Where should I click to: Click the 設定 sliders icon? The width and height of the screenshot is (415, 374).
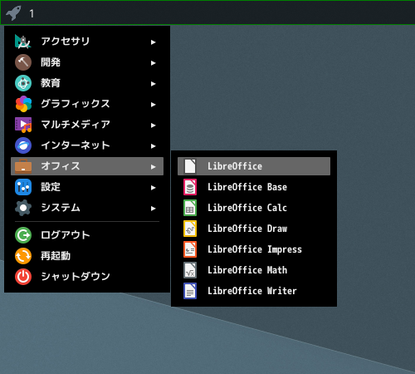[23, 187]
